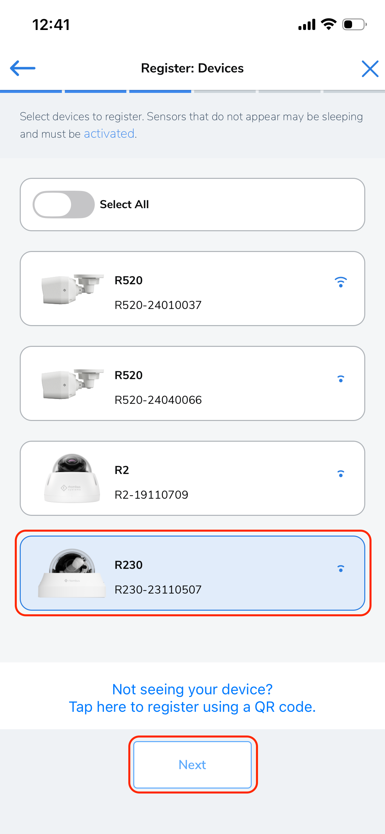Image resolution: width=385 pixels, height=834 pixels.
Task: Tap the Next button
Action: tap(192, 764)
